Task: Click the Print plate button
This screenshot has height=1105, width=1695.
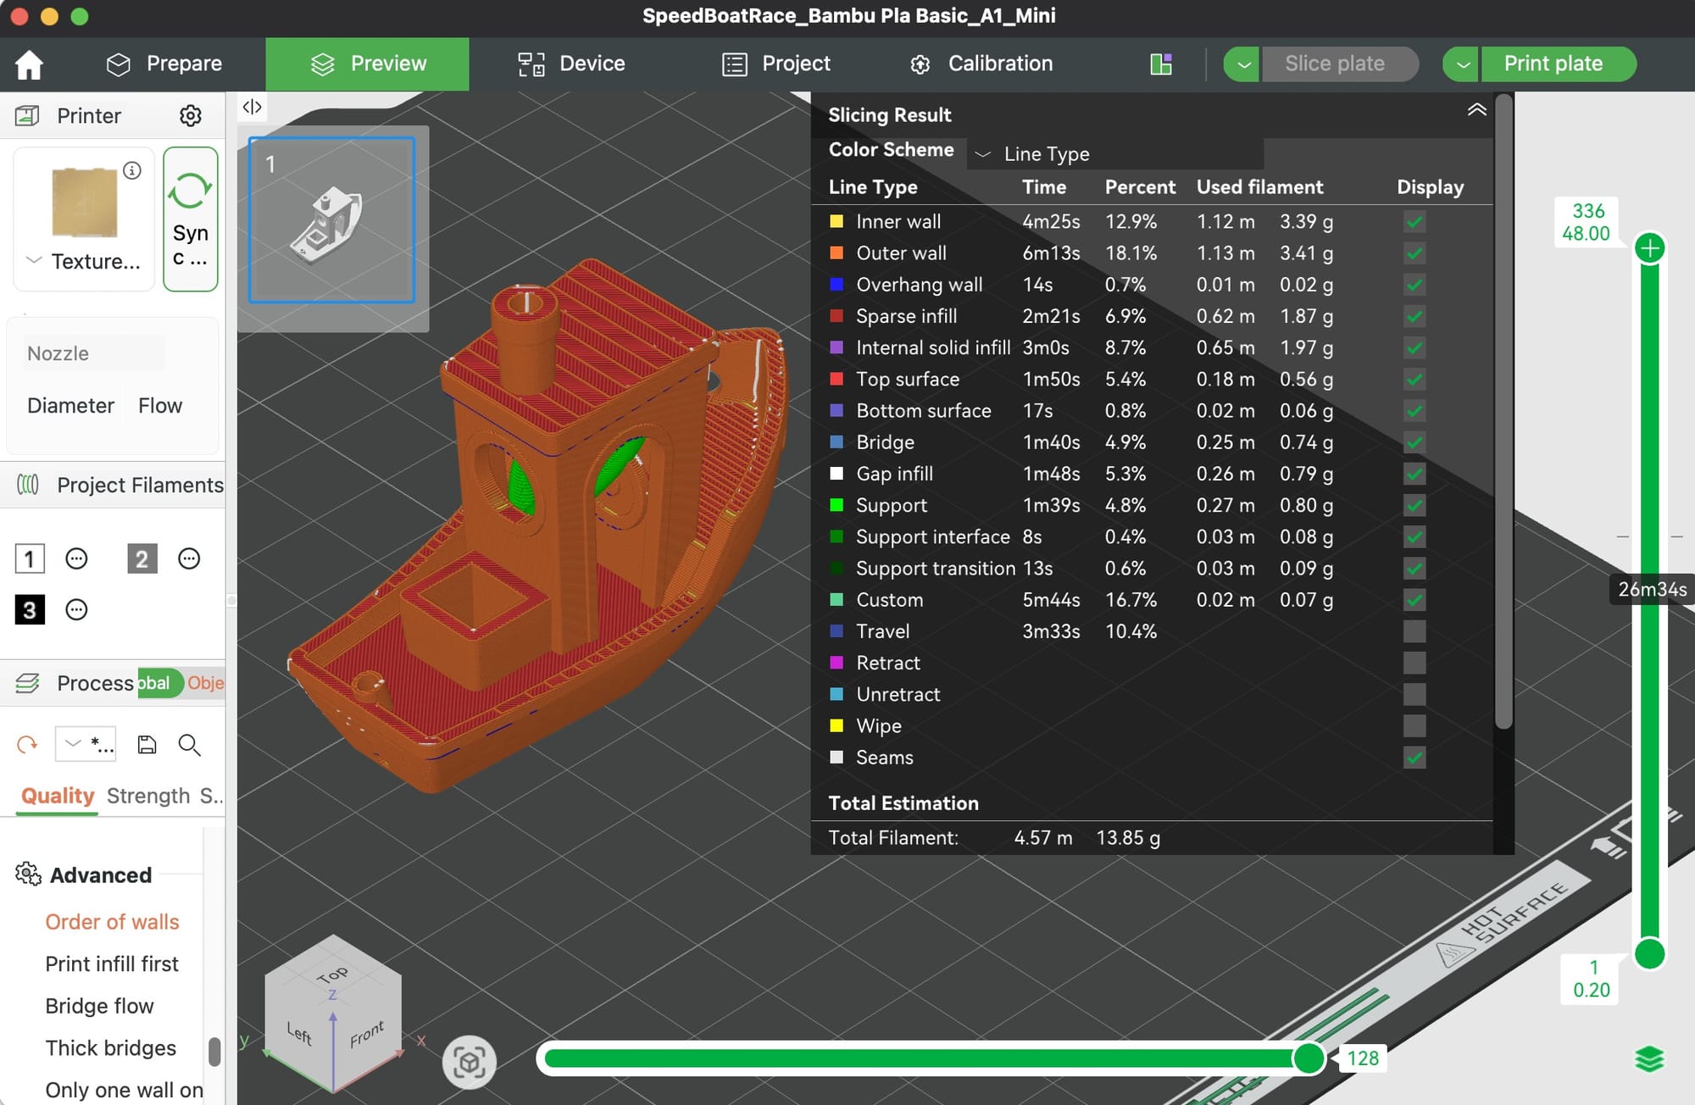Action: pos(1553,64)
